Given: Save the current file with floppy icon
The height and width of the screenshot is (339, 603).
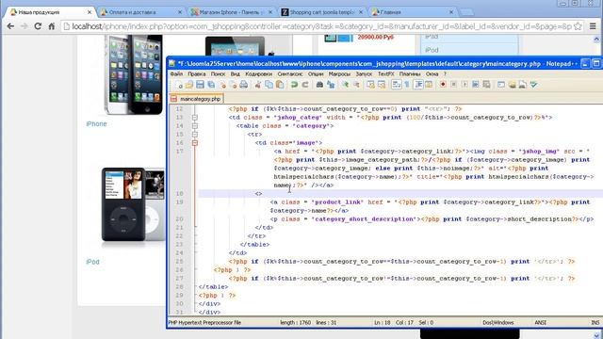Looking at the screenshot, I should coord(200,85).
